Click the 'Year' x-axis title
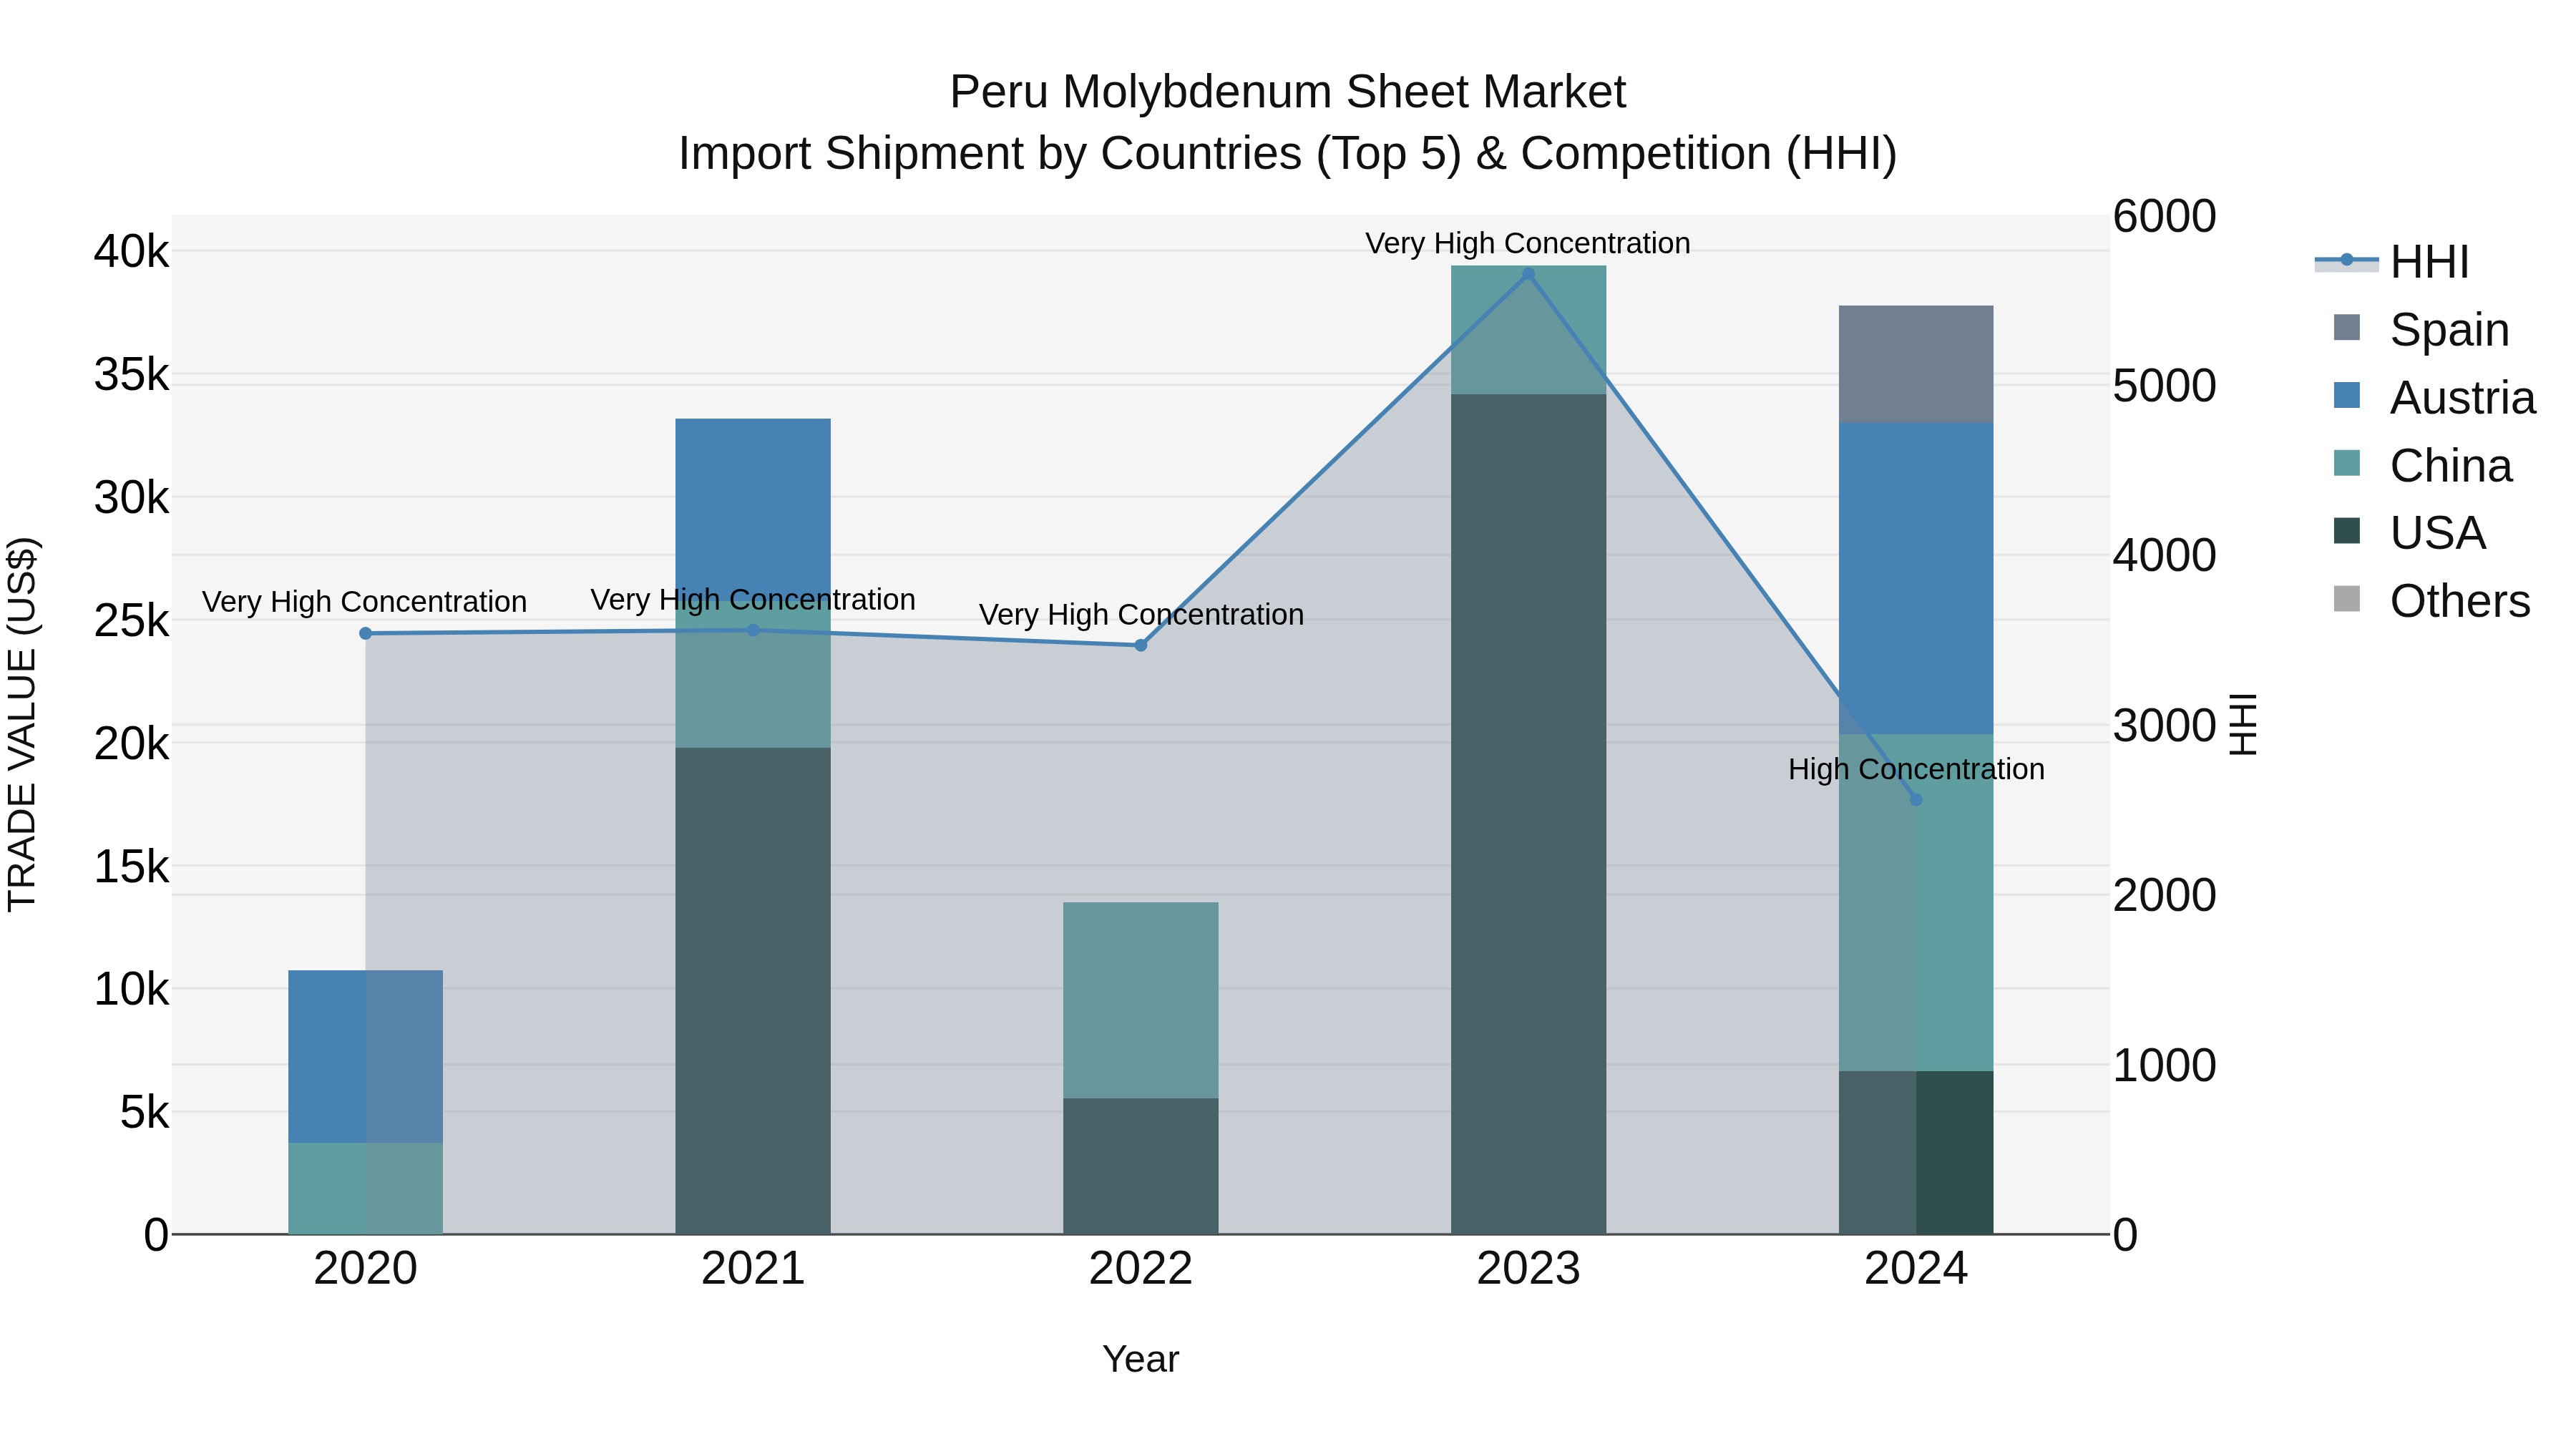Image resolution: width=2576 pixels, height=1449 pixels. coord(1141,1359)
